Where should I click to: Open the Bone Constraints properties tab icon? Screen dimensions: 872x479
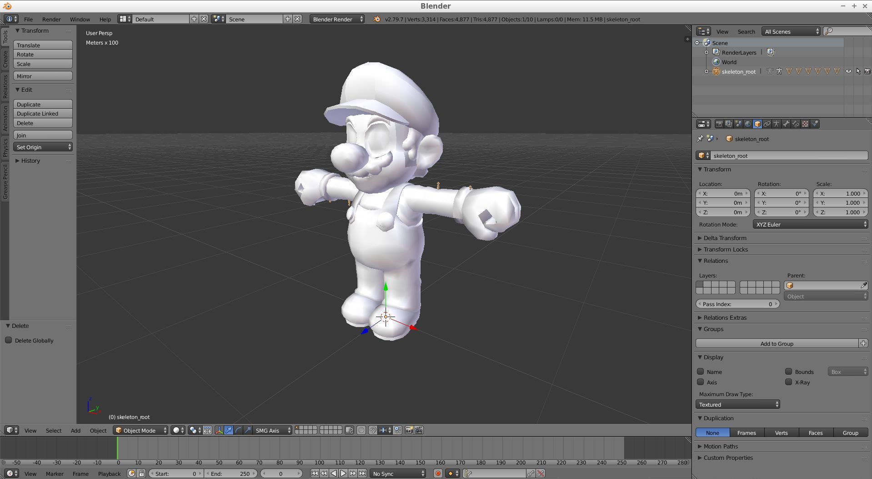click(x=796, y=124)
